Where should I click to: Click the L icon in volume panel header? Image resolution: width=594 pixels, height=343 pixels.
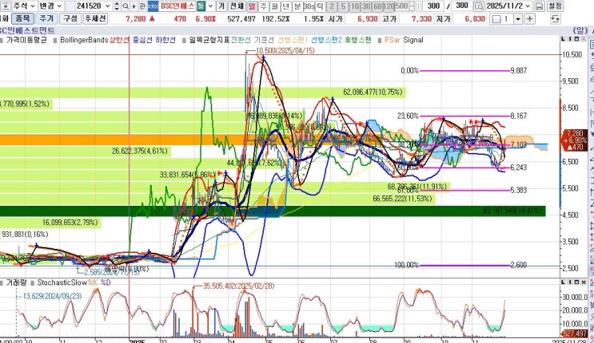(x=564, y=282)
